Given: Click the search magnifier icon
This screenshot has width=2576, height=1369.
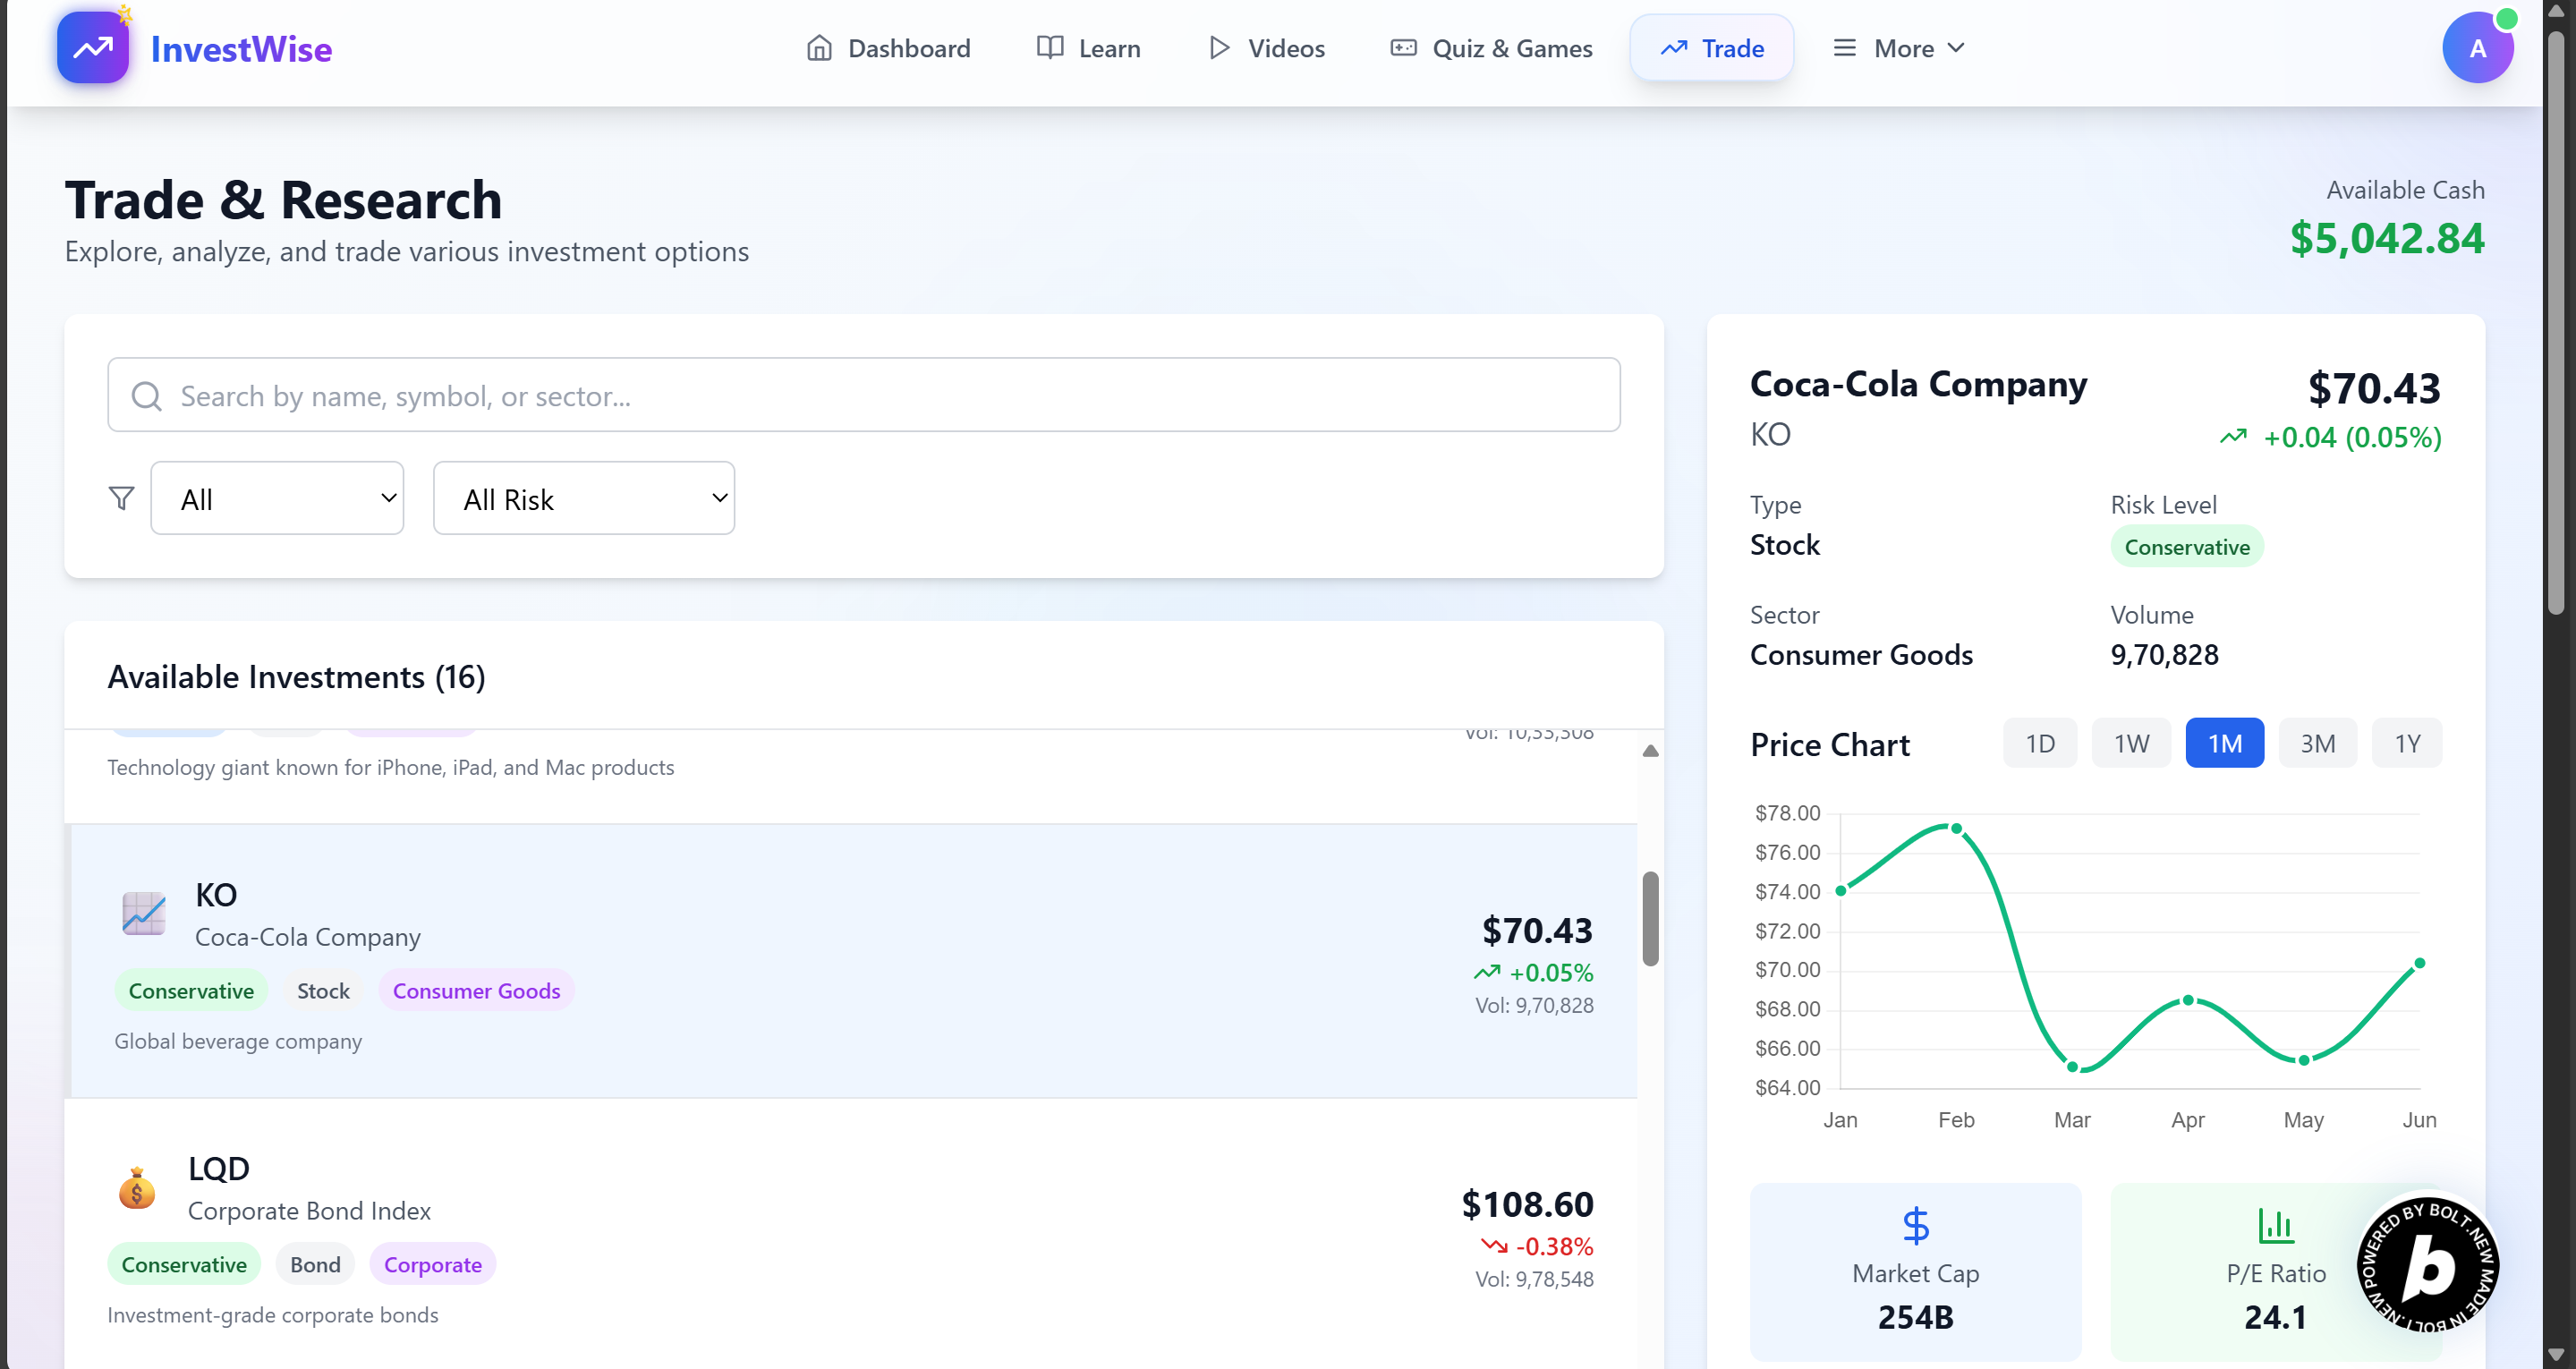Looking at the screenshot, I should pos(146,396).
